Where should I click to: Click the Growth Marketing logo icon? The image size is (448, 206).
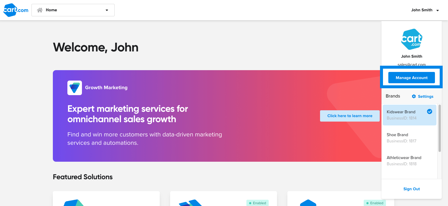point(75,88)
